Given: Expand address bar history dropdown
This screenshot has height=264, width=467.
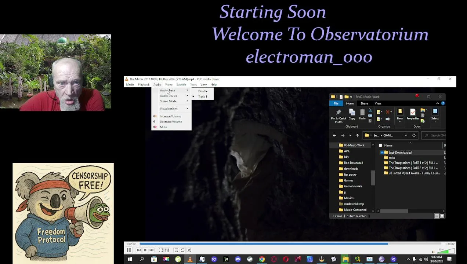Looking at the screenshot, I should coord(406,135).
